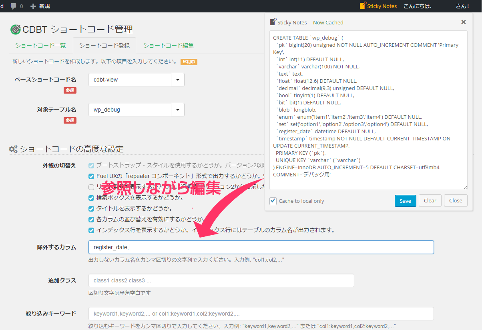Enable the unchecked リスト表示 option checkbox
This screenshot has height=330, width=482.
tap(90, 187)
